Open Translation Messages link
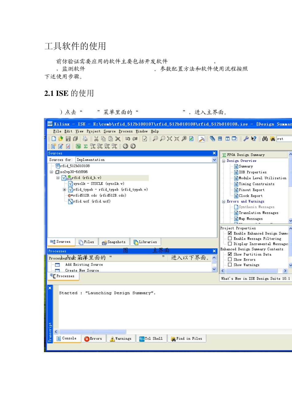Screen dimensions: 292x413 coord(258,213)
